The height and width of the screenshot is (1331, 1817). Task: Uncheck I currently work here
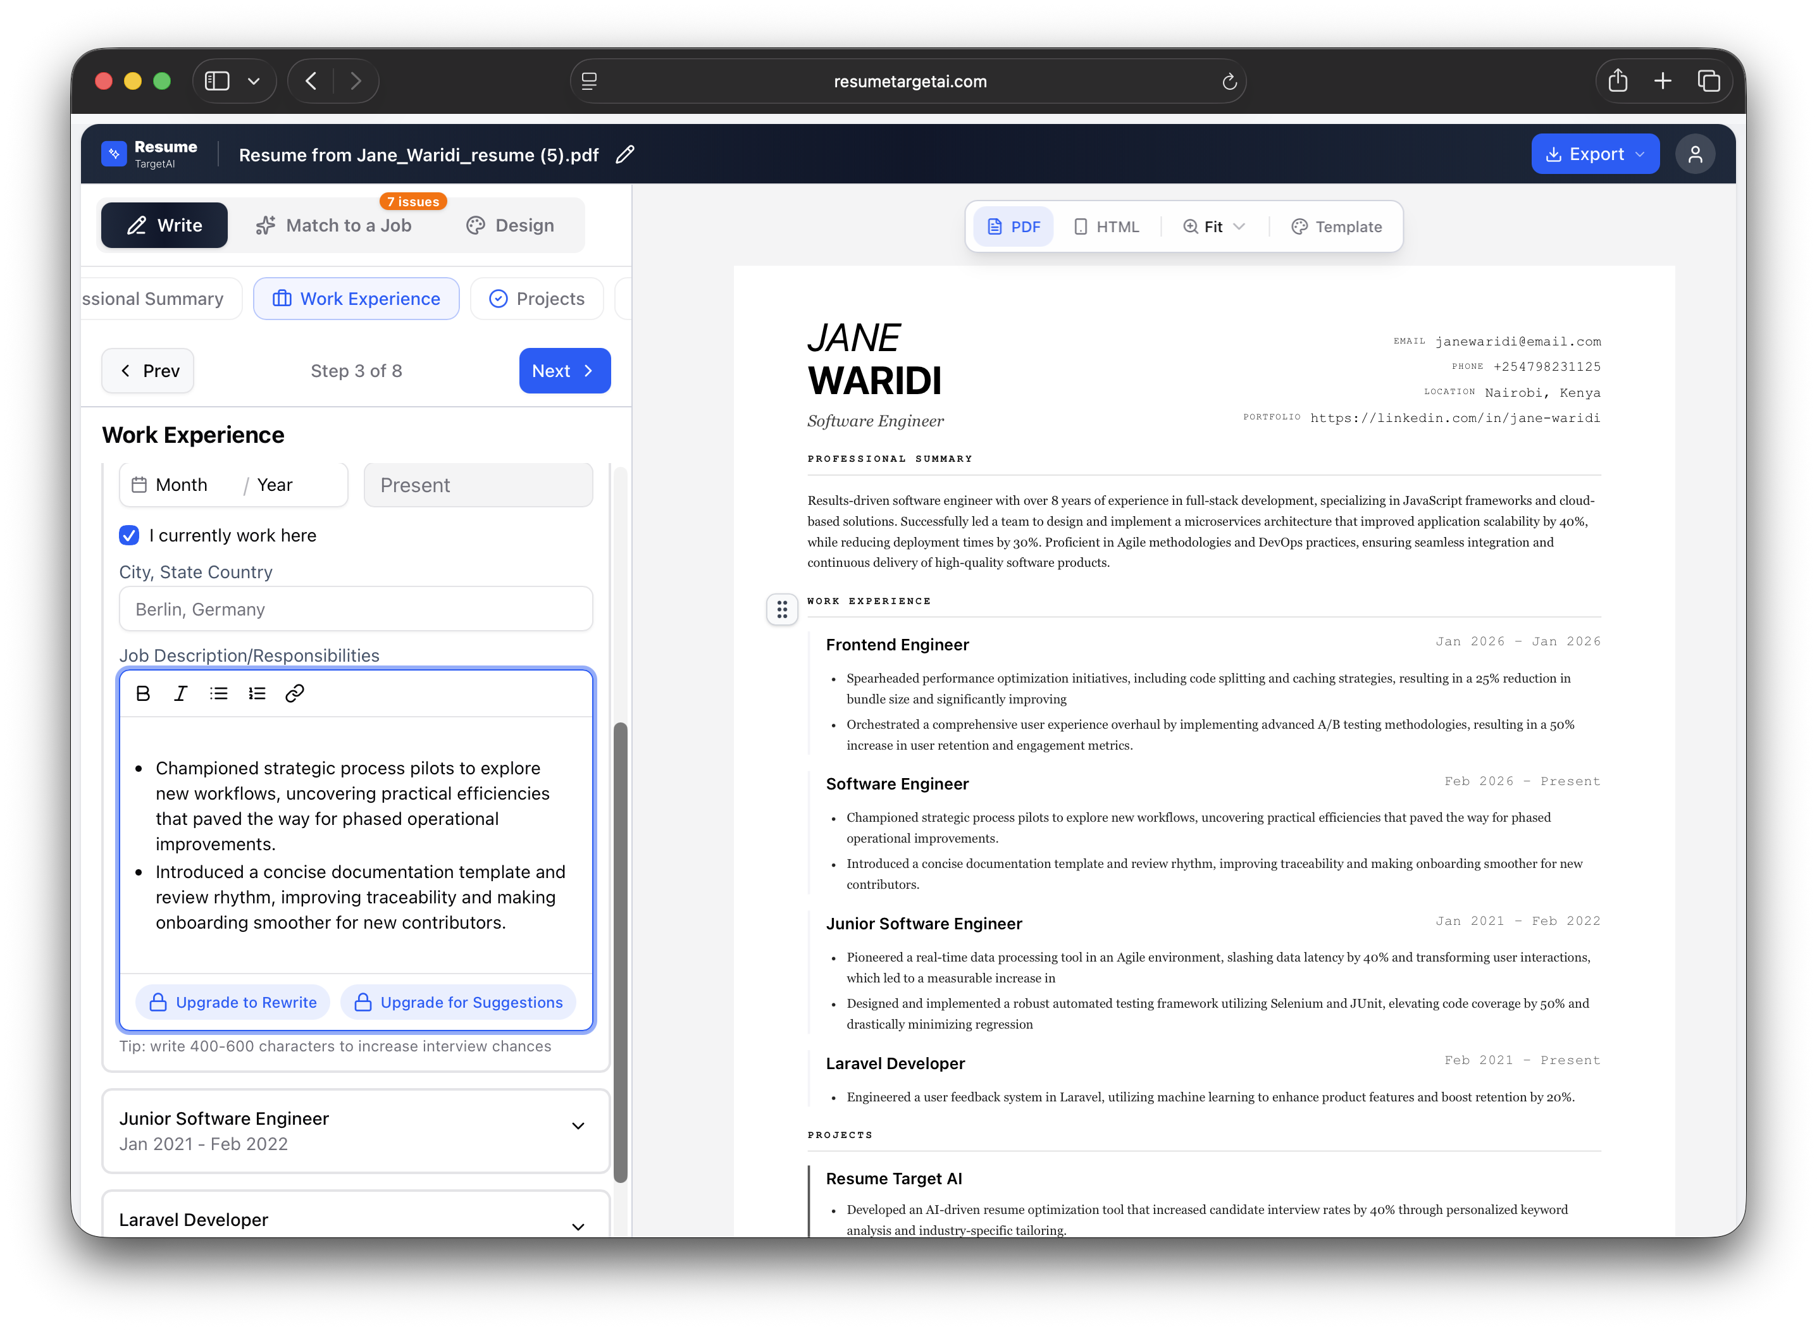[129, 536]
